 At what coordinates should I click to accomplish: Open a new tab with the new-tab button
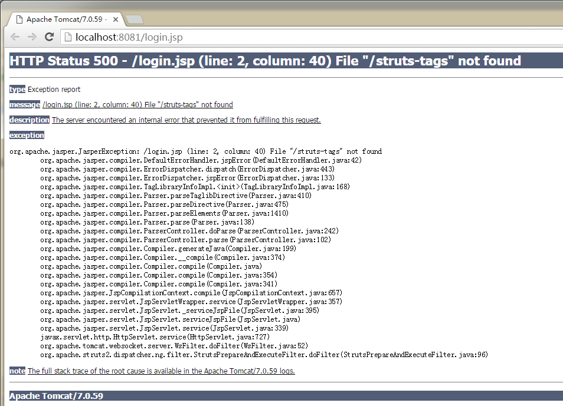135,19
